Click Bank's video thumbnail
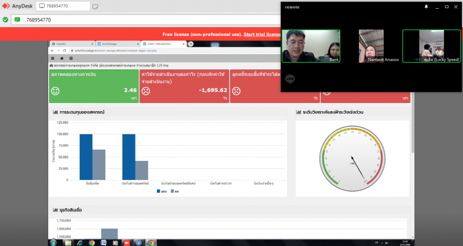463x246 pixels. 311,46
